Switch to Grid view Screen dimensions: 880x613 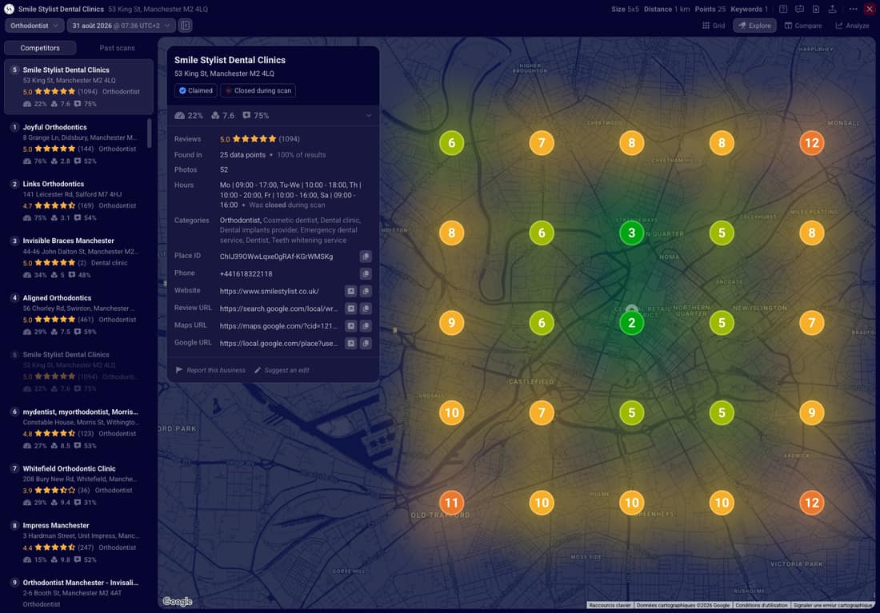pyautogui.click(x=714, y=26)
